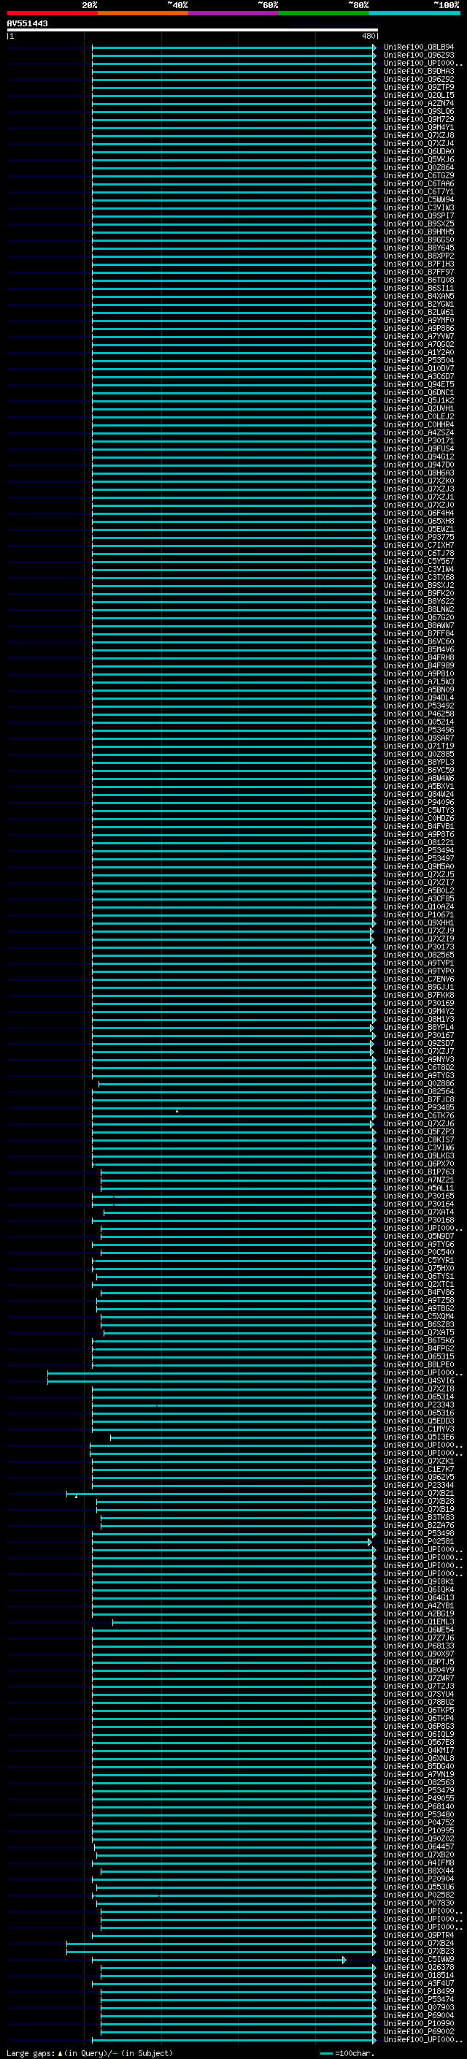Image resolution: width=467 pixels, height=2059 pixels.
Task: Select hit UniRef100_B9DHA3
Action: tap(419, 71)
